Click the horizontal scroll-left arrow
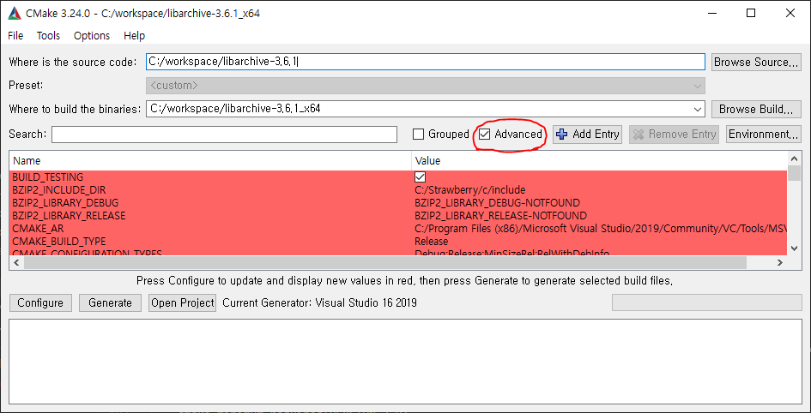The width and height of the screenshot is (811, 413). pos(15,263)
